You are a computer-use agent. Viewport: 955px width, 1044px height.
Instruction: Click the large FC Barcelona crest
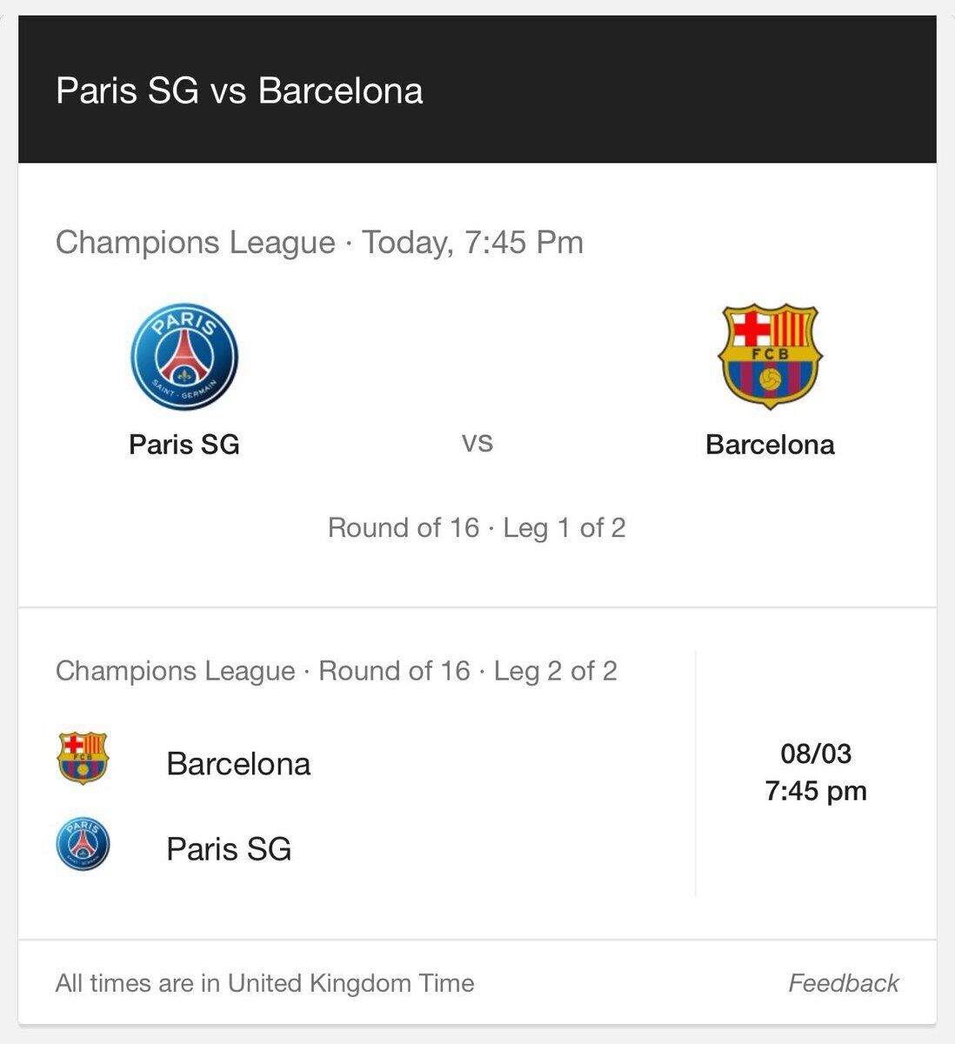click(770, 356)
